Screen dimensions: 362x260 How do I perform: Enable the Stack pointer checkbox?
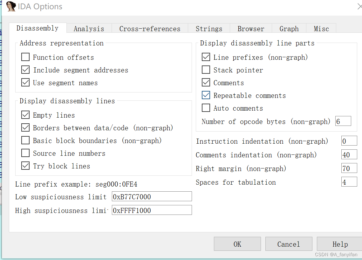click(206, 70)
